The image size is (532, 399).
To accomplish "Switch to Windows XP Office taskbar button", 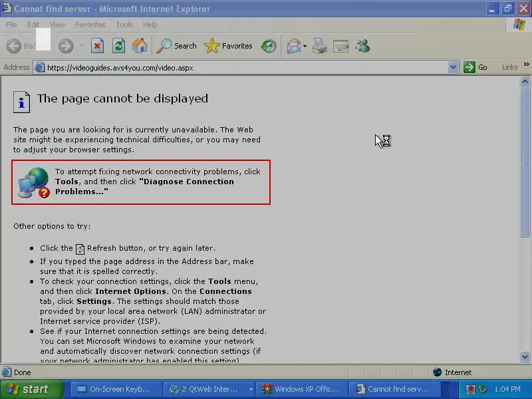I will coord(301,389).
